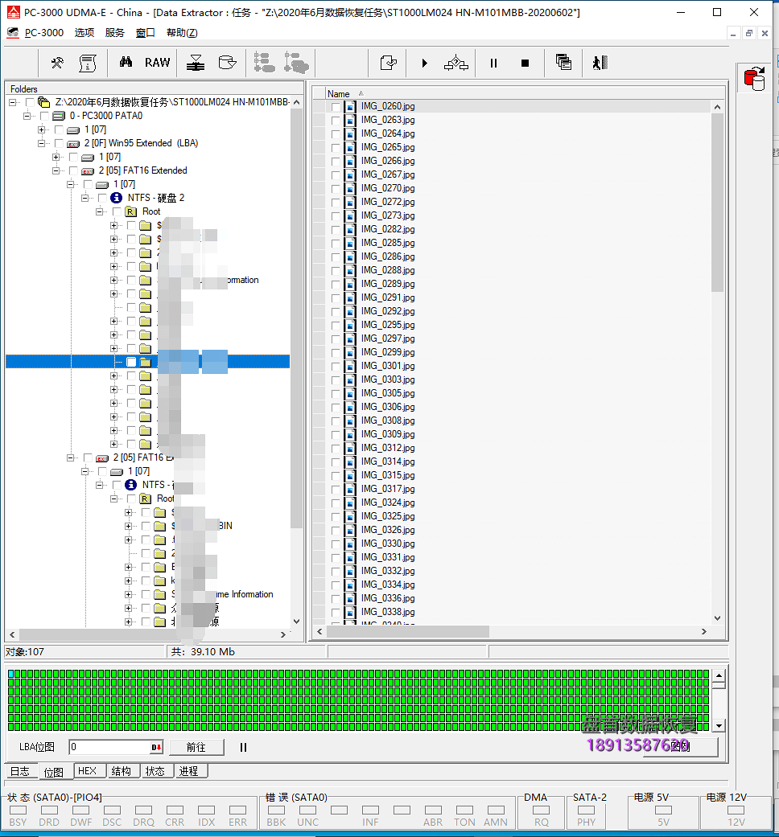This screenshot has width=779, height=837.
Task: Click the exit running man icon
Action: coord(600,63)
